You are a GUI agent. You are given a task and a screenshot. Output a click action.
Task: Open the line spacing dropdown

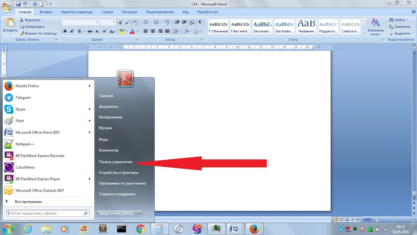[176, 31]
